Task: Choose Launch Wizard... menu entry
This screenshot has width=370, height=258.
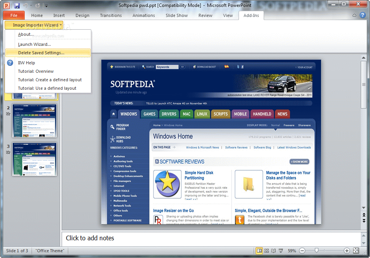Action: pos(48,44)
